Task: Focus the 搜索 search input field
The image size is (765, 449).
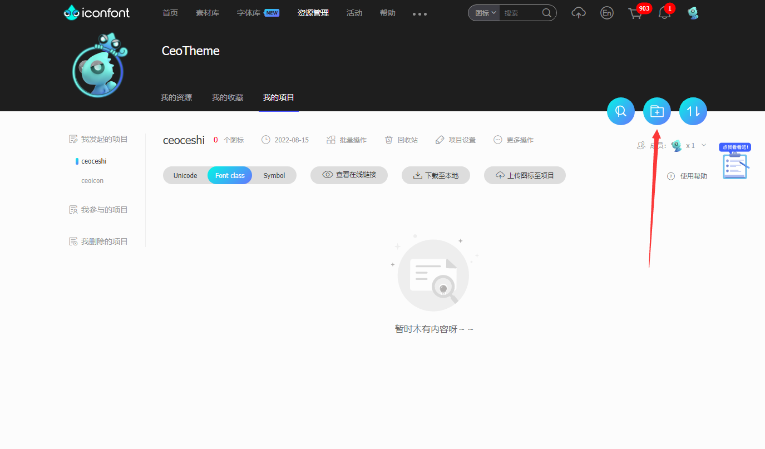Action: [520, 13]
